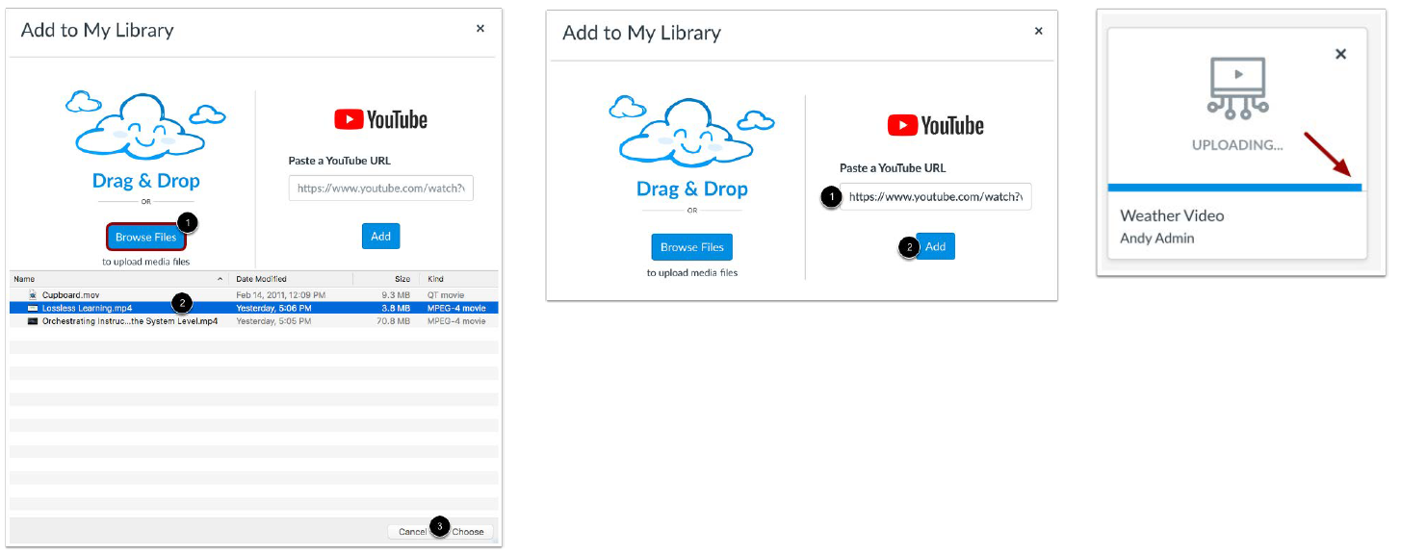Click the Lossless Learning.mp4 file icon

[x=33, y=308]
